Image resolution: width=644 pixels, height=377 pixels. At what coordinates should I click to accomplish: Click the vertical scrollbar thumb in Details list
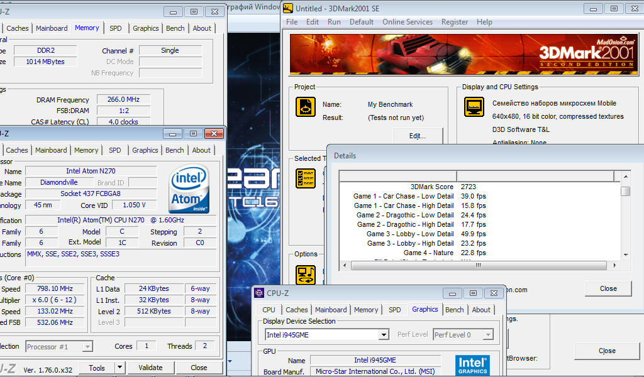pos(626,191)
